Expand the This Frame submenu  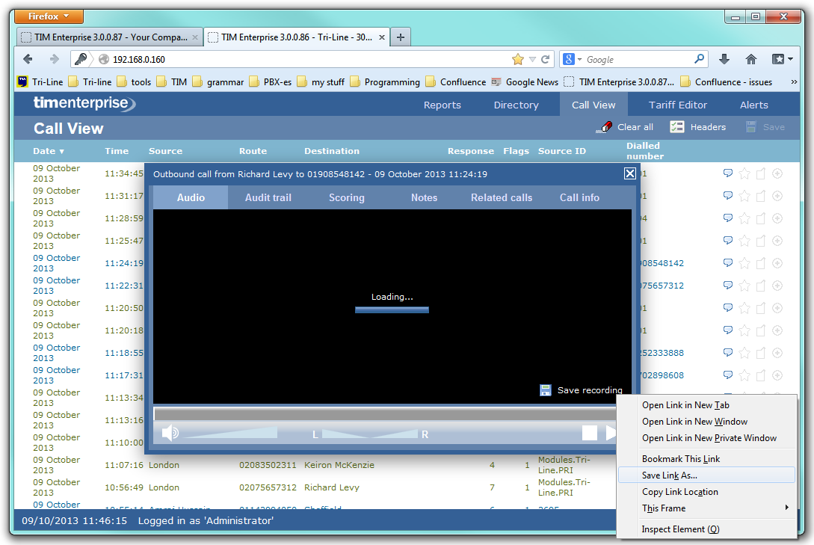706,508
